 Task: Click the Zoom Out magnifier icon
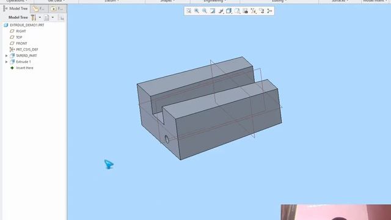[205, 11]
